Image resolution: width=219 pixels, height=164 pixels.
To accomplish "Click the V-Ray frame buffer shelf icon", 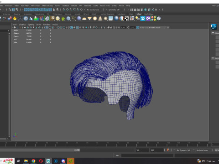I will pyautogui.click(x=132, y=19).
